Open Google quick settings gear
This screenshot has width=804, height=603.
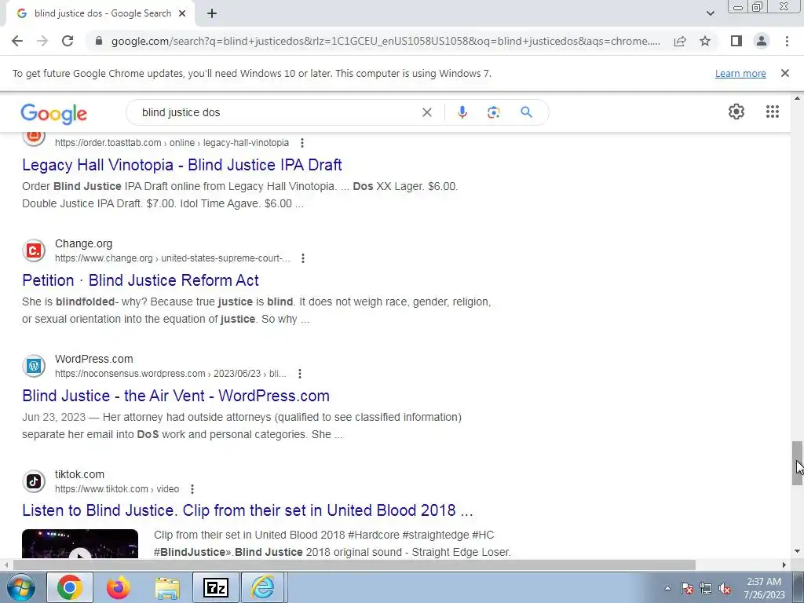click(736, 111)
